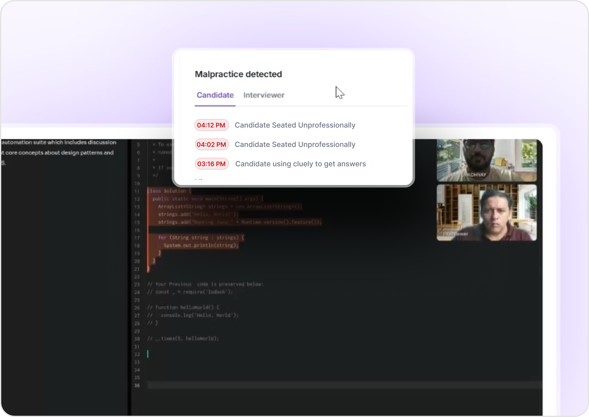The image size is (589, 417).
Task: Click the 'automation suite which includes discussion' text
Action: click(x=59, y=142)
